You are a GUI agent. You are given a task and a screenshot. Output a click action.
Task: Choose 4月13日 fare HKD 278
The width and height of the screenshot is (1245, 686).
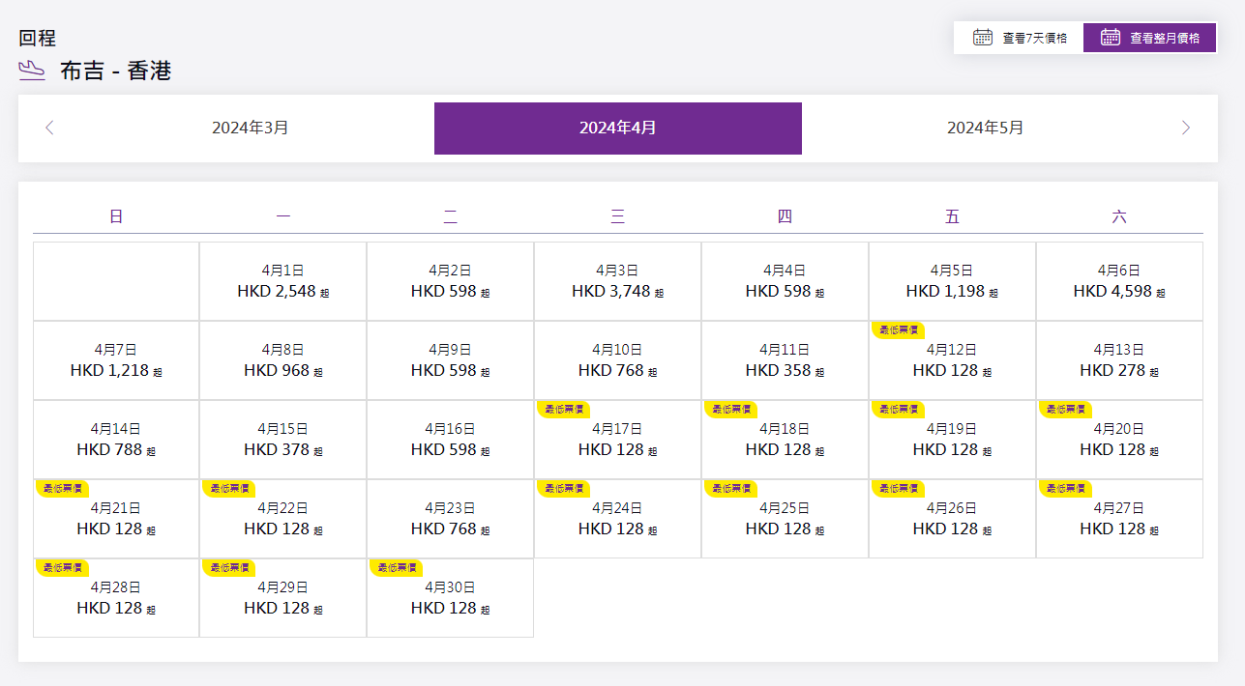[1119, 360]
